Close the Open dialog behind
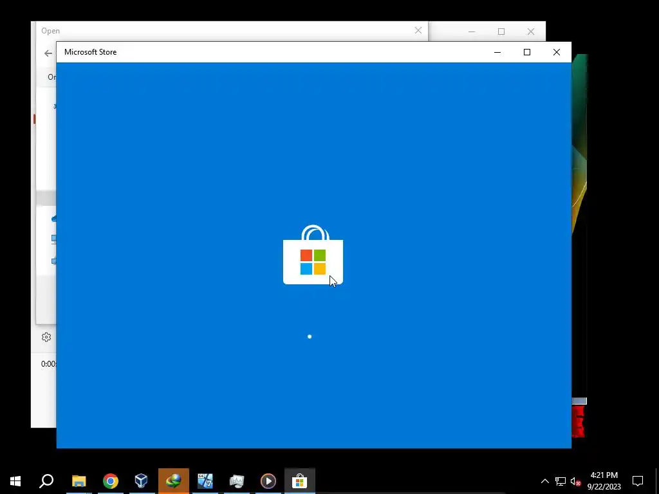 [x=418, y=30]
